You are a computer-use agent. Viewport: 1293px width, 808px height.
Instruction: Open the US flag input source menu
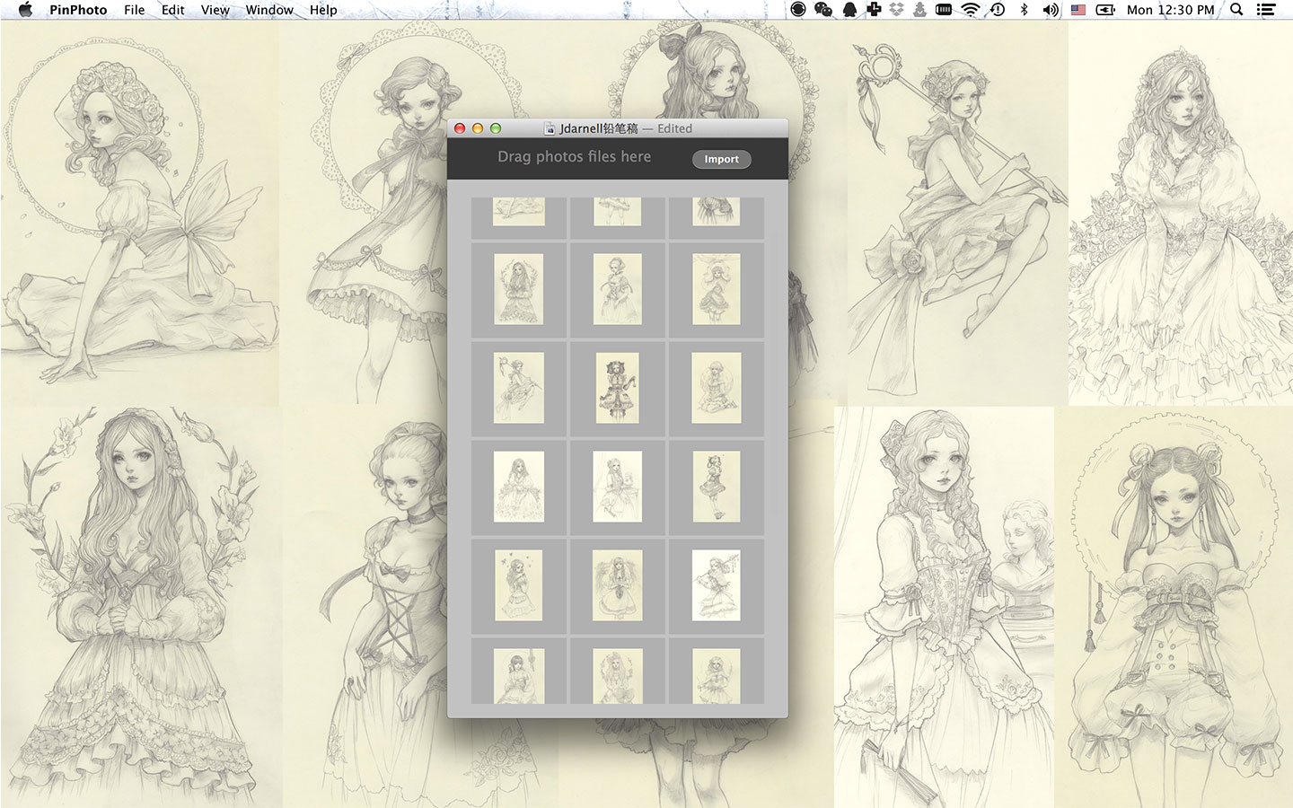(x=1078, y=10)
